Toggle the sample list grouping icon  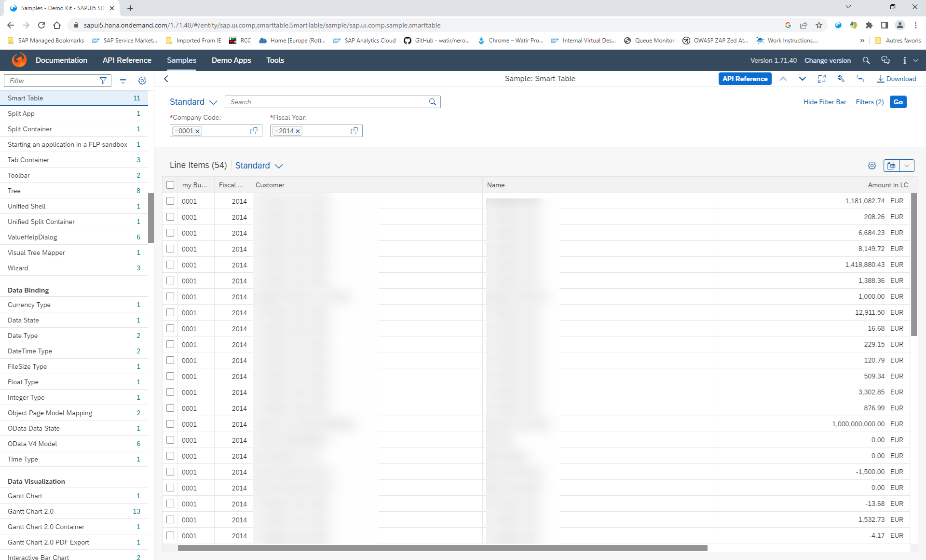coord(123,81)
